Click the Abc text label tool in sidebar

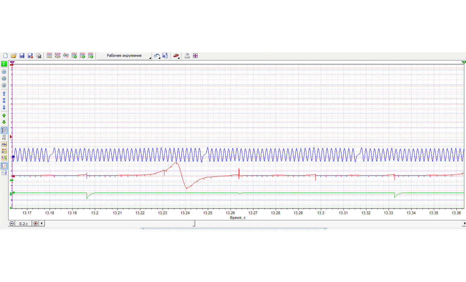tap(4, 144)
